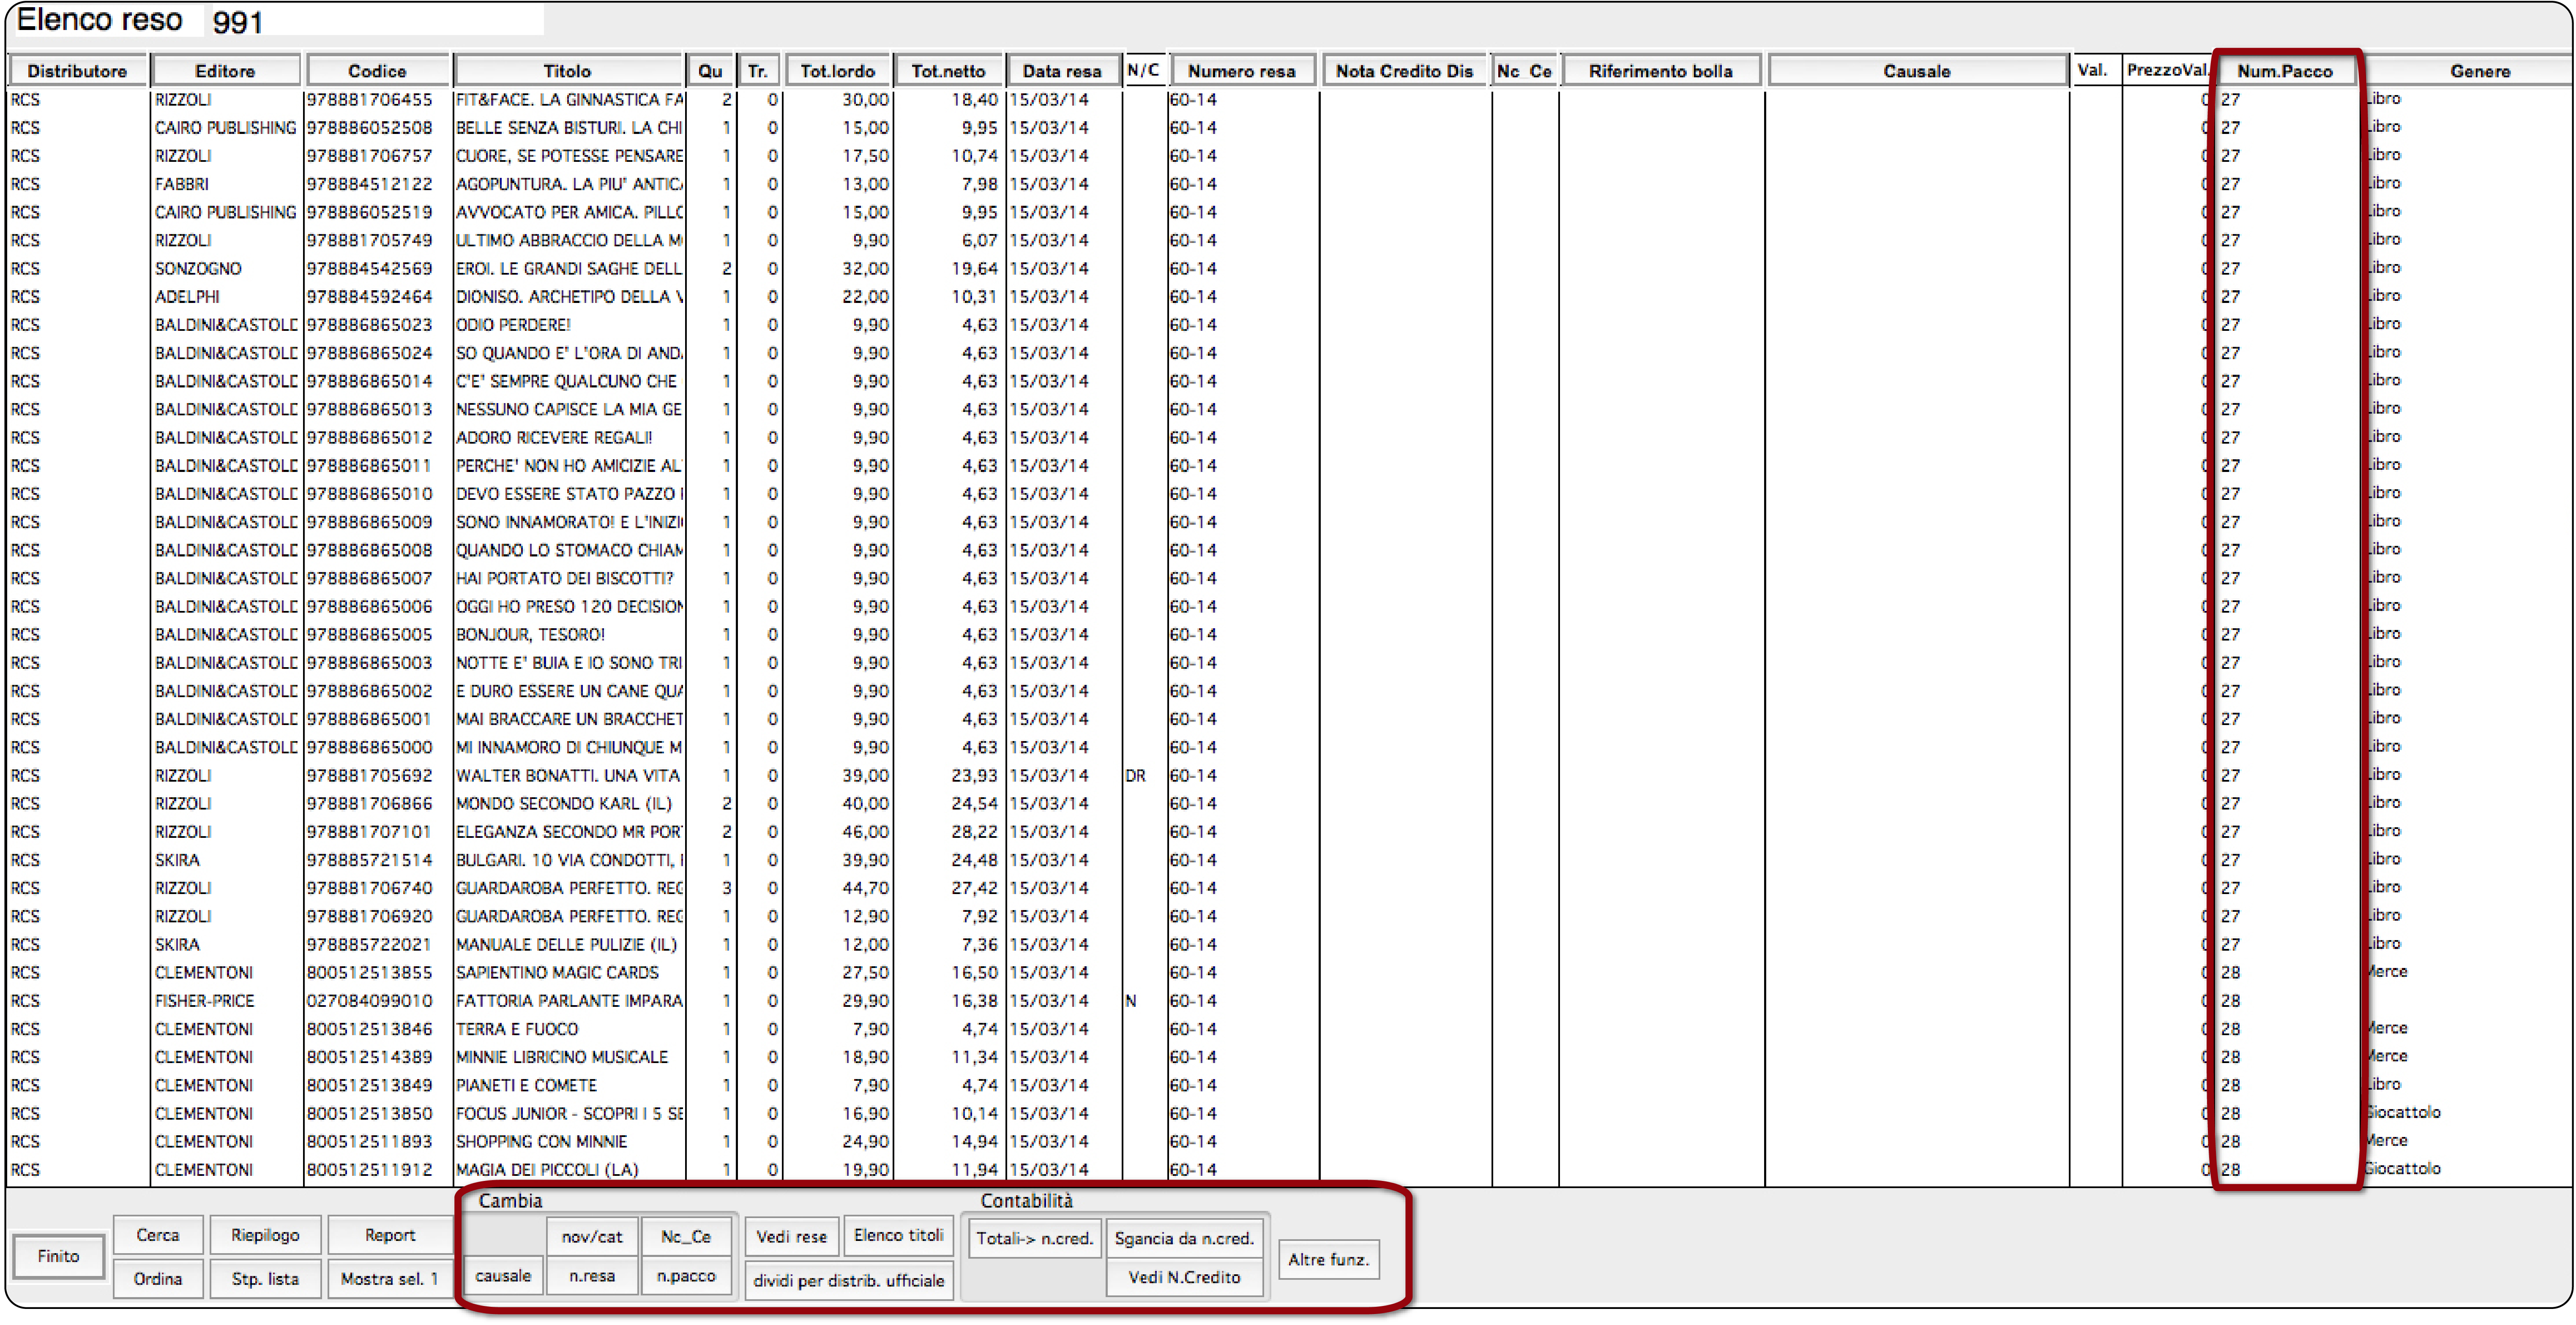2576x1325 pixels.
Task: Click the Nc_Ce button
Action: [686, 1237]
